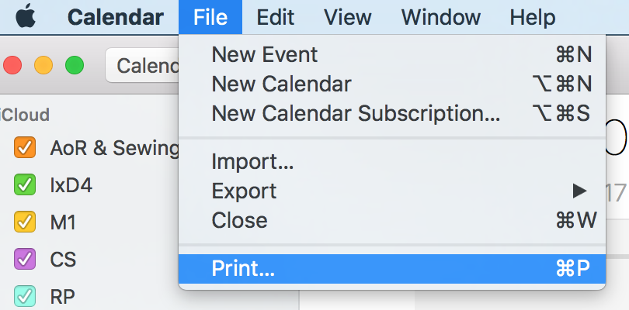Hide the CS calendar

(x=25, y=259)
